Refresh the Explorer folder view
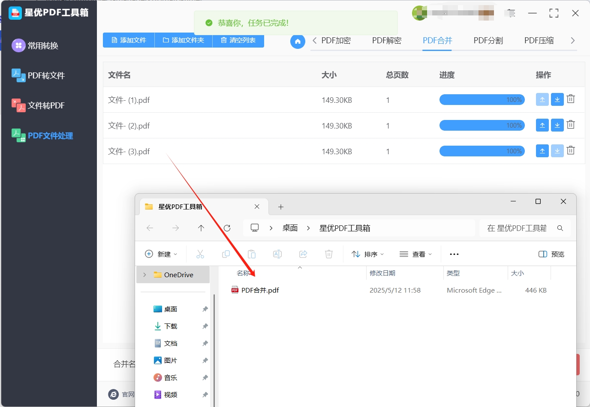 (227, 228)
